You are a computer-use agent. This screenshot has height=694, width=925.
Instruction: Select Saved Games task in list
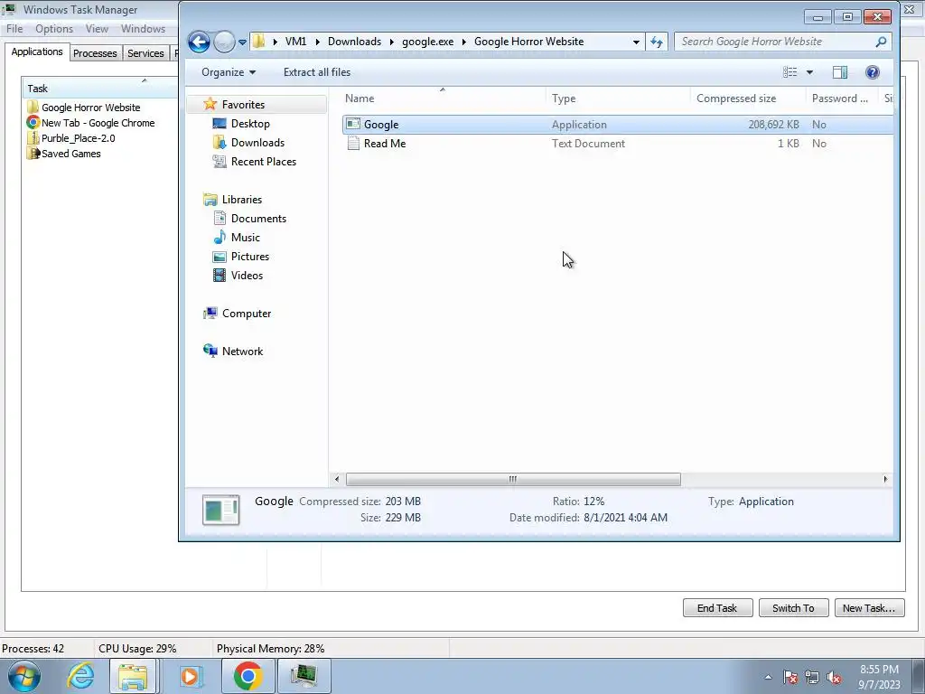pos(70,154)
